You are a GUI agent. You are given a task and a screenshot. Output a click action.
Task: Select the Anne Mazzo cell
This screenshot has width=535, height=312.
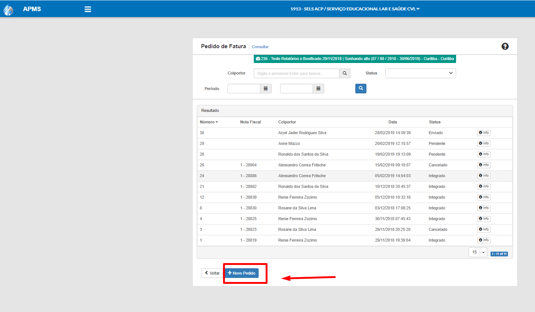coord(289,143)
